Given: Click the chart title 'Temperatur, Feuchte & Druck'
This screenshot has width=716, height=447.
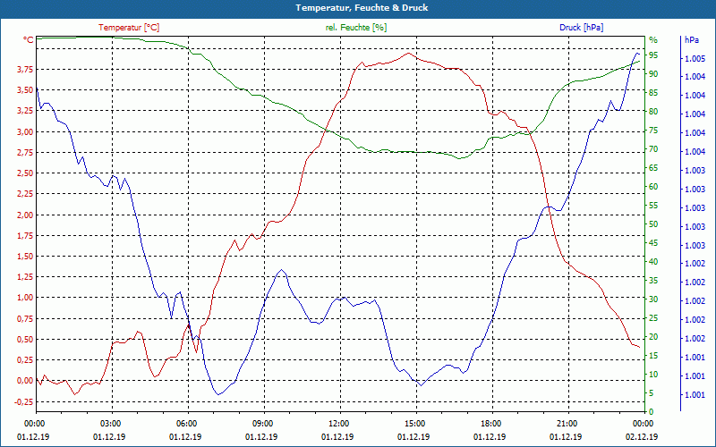Looking at the screenshot, I should (362, 8).
